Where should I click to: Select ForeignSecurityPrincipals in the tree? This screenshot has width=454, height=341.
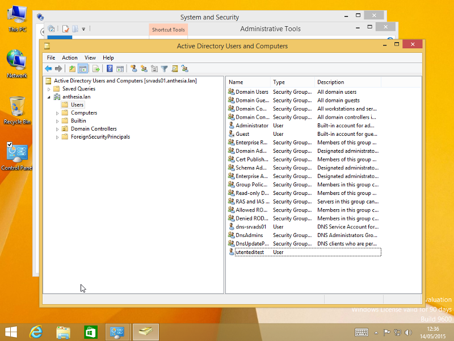point(100,137)
